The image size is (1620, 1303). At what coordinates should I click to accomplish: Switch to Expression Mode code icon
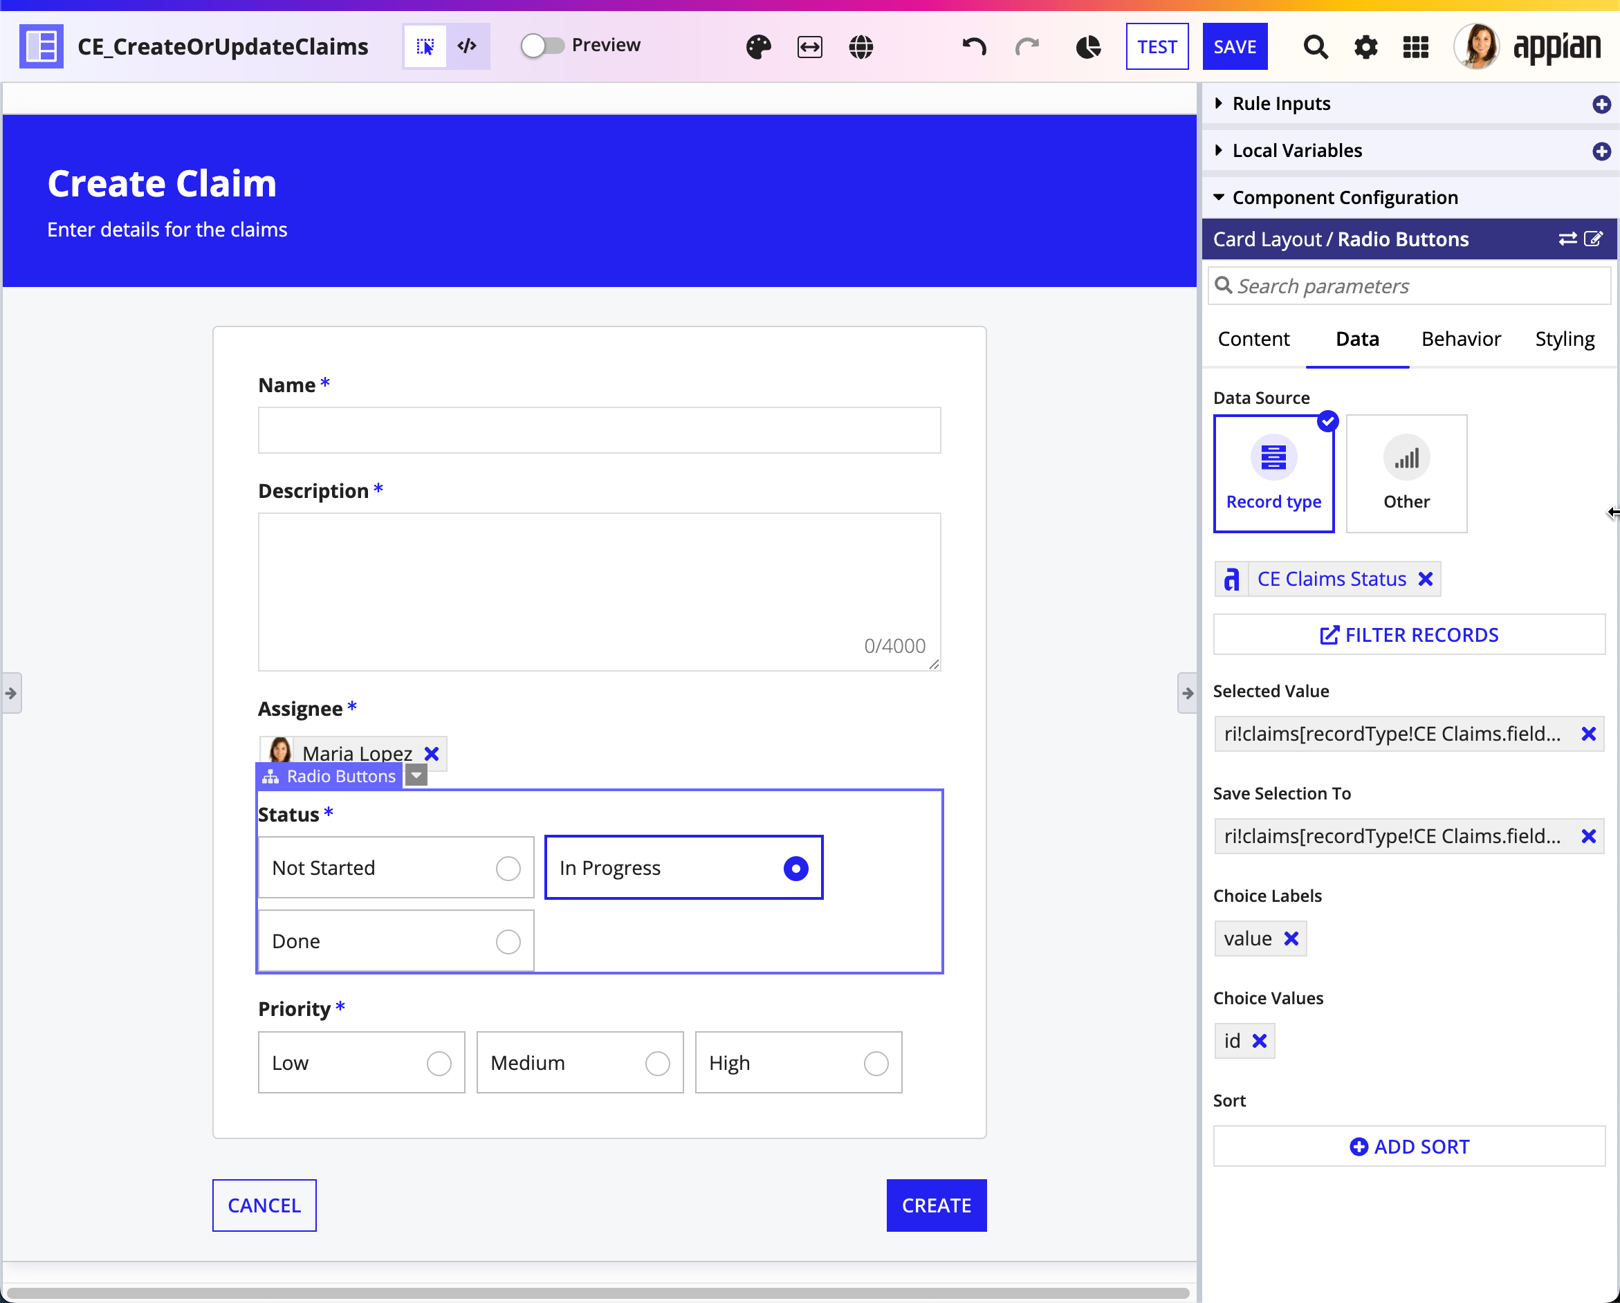tap(468, 46)
